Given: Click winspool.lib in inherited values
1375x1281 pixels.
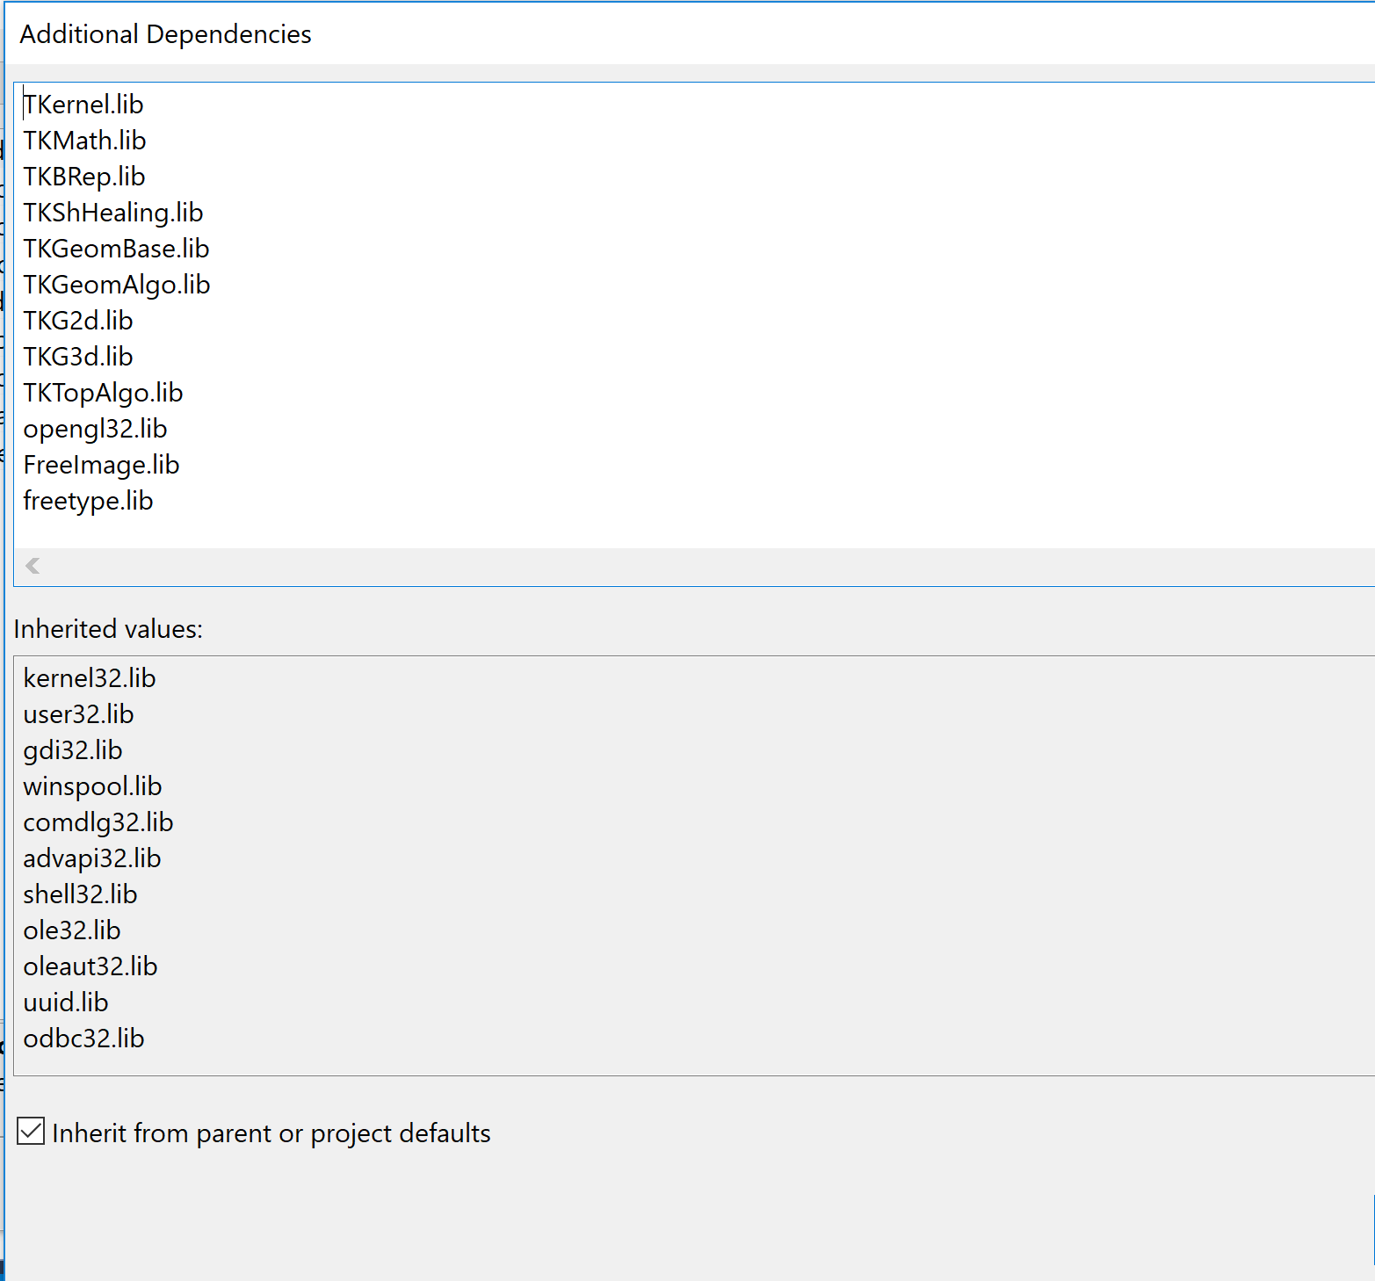Looking at the screenshot, I should tap(92, 786).
